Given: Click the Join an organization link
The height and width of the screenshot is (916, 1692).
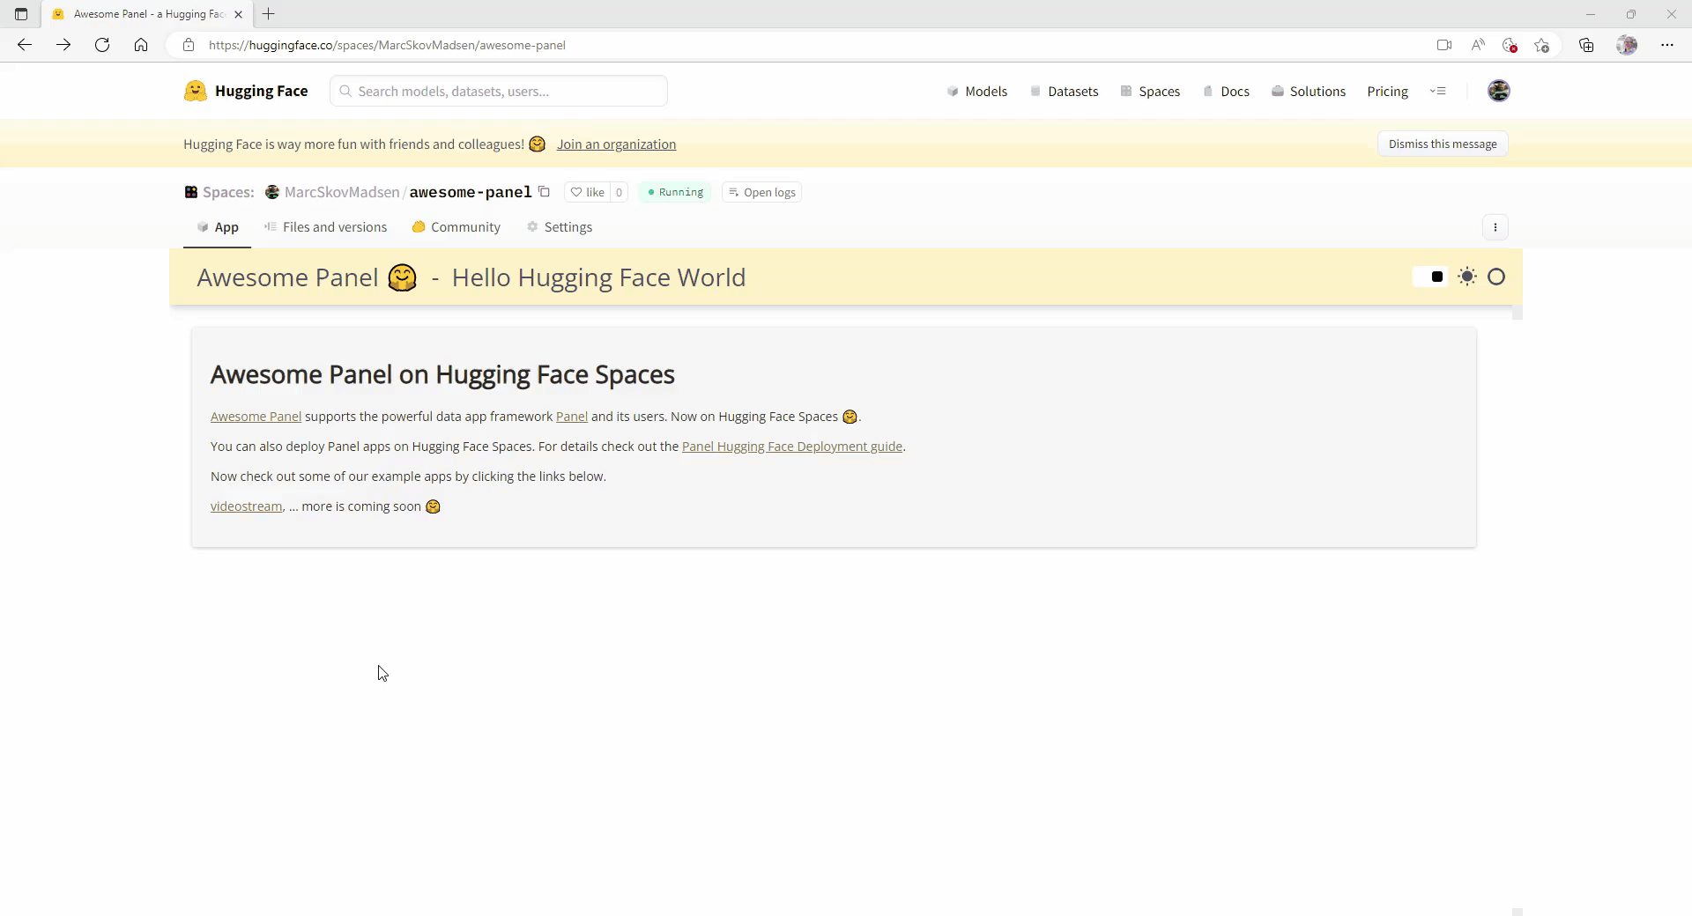Looking at the screenshot, I should (616, 144).
